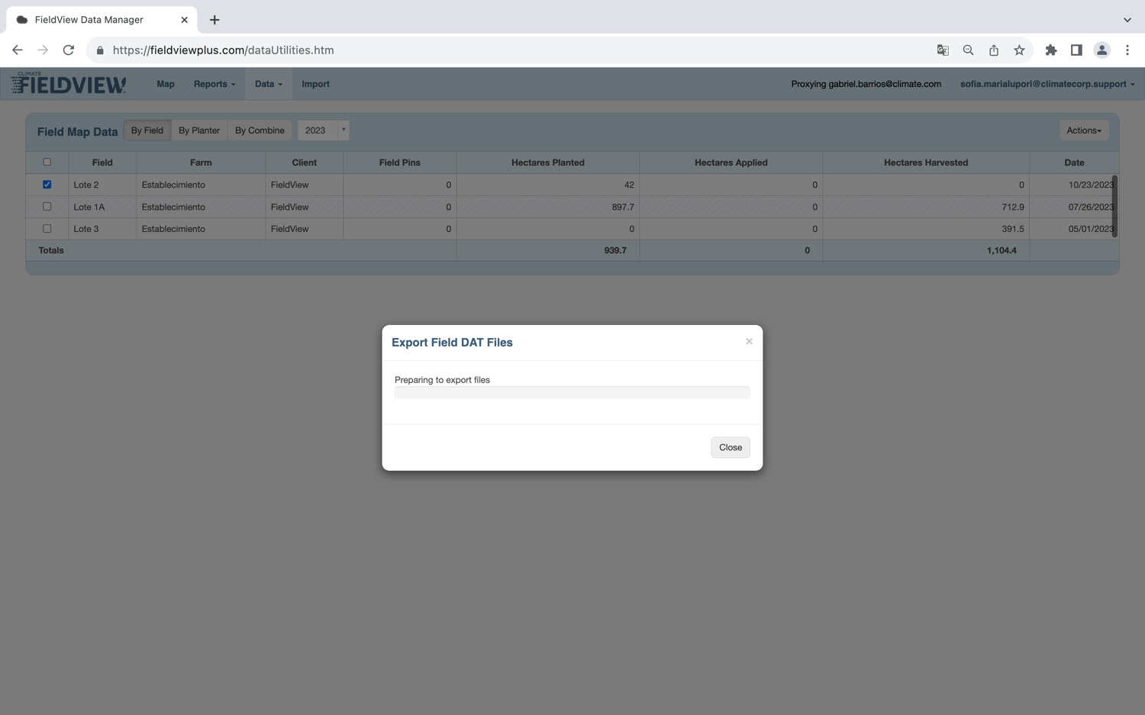Open the browser extensions puzzle icon

pos(1051,50)
